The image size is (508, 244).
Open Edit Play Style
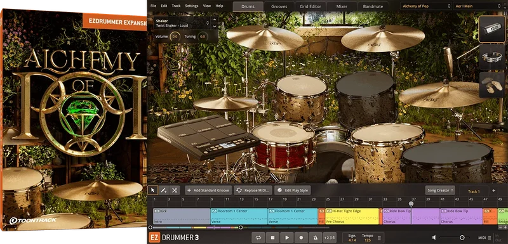(x=293, y=190)
